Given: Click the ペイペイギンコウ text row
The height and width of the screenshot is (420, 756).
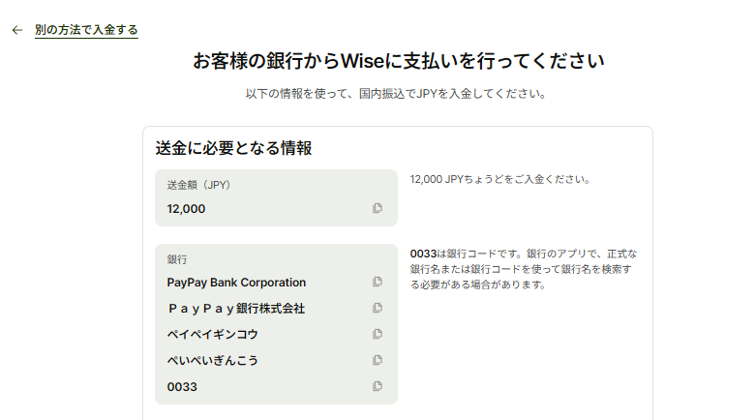Looking at the screenshot, I should click(212, 334).
